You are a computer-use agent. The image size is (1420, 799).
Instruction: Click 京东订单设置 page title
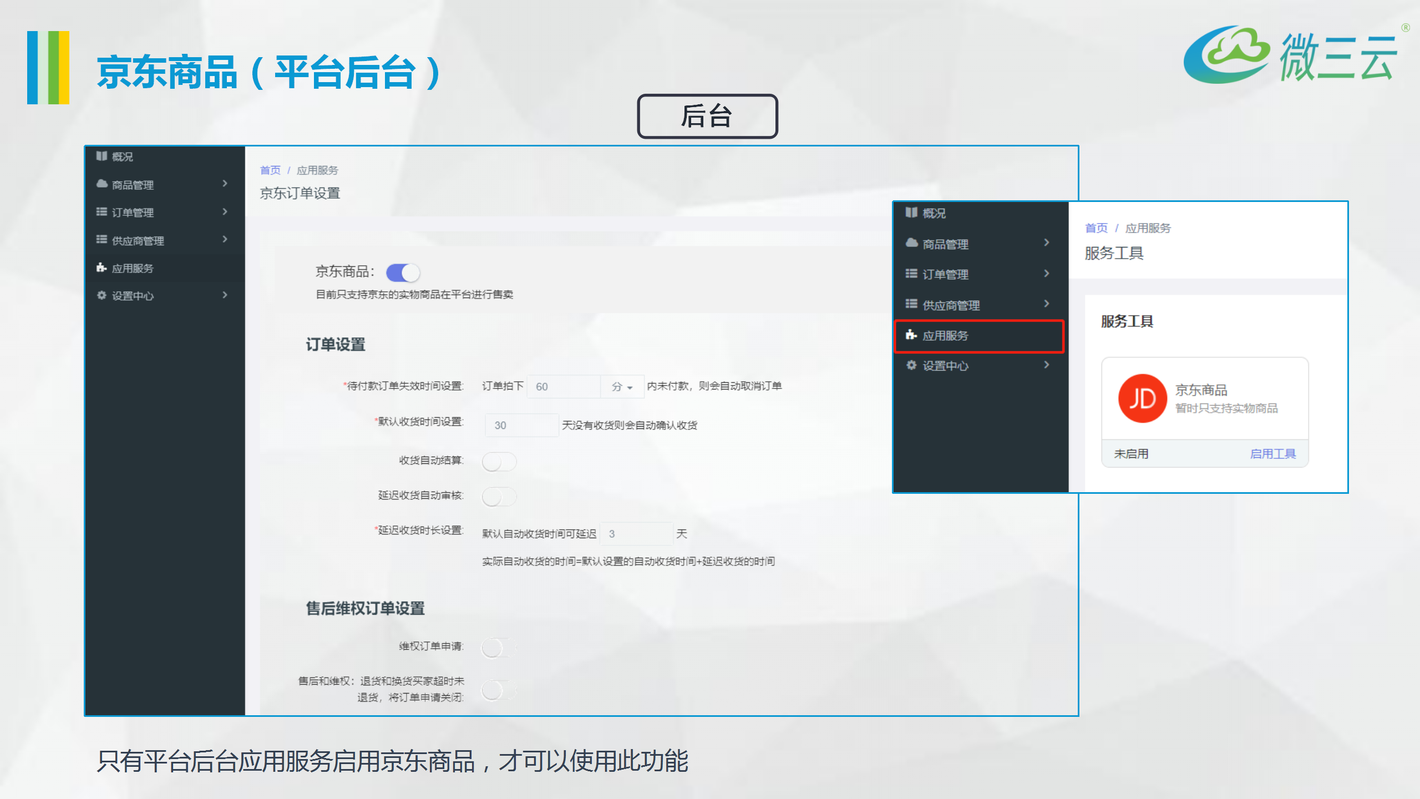[x=300, y=193]
